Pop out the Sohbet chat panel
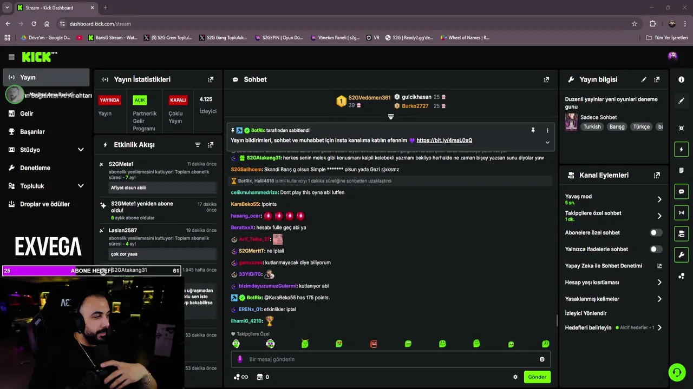Screen dimensions: 693x389 pyautogui.click(x=546, y=79)
